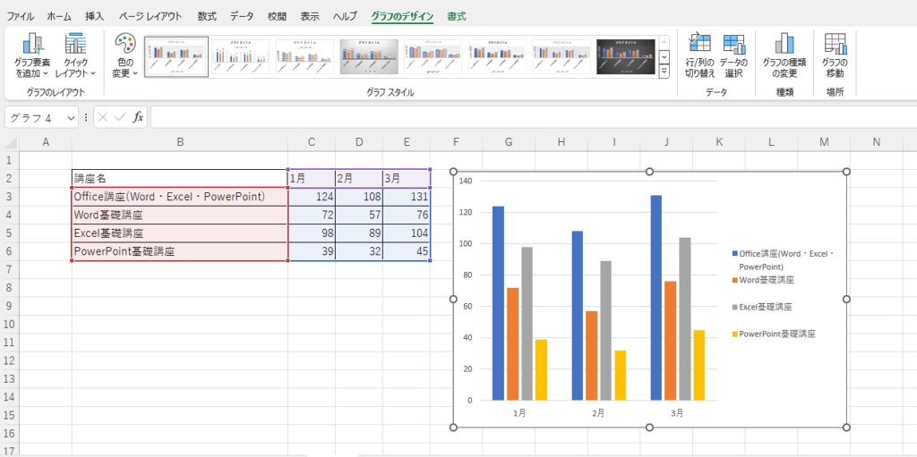Switch to the ページレイアウト tab
This screenshot has width=917, height=457.
(x=150, y=16)
